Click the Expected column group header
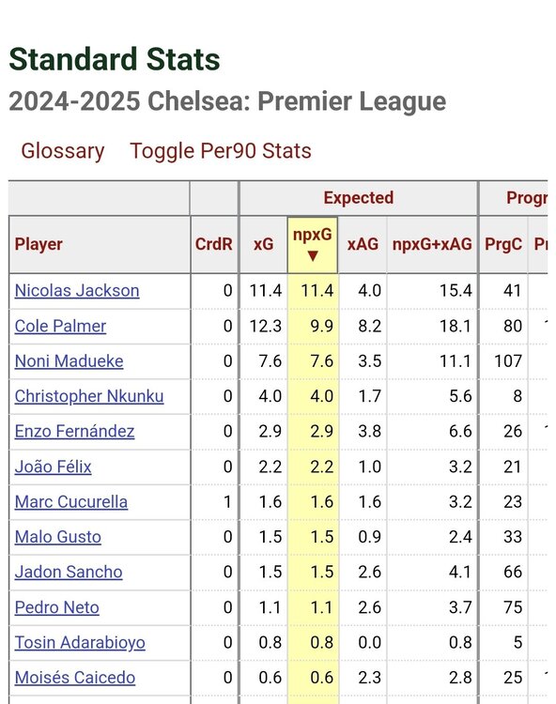Image resolution: width=556 pixels, height=704 pixels. 359,198
